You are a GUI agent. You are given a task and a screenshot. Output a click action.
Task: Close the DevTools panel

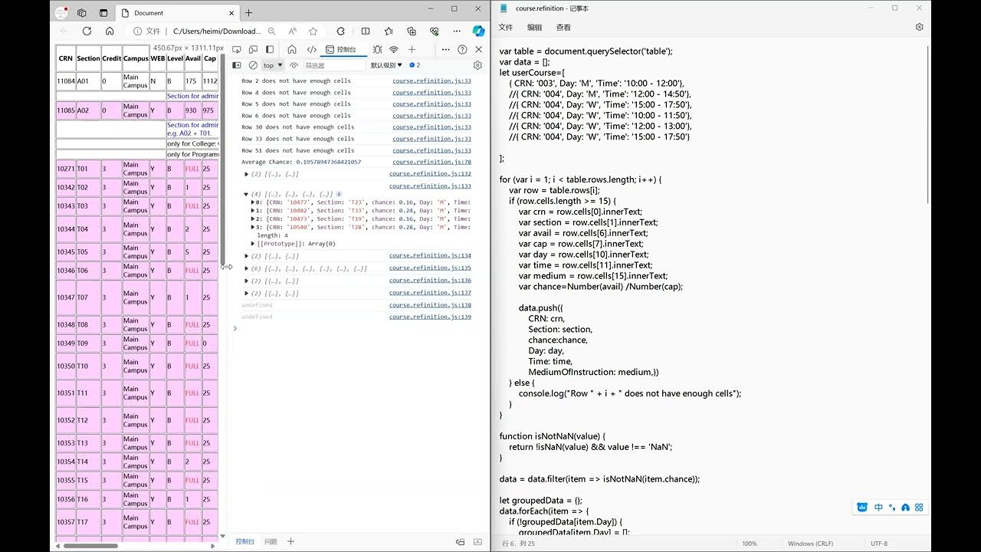point(478,49)
